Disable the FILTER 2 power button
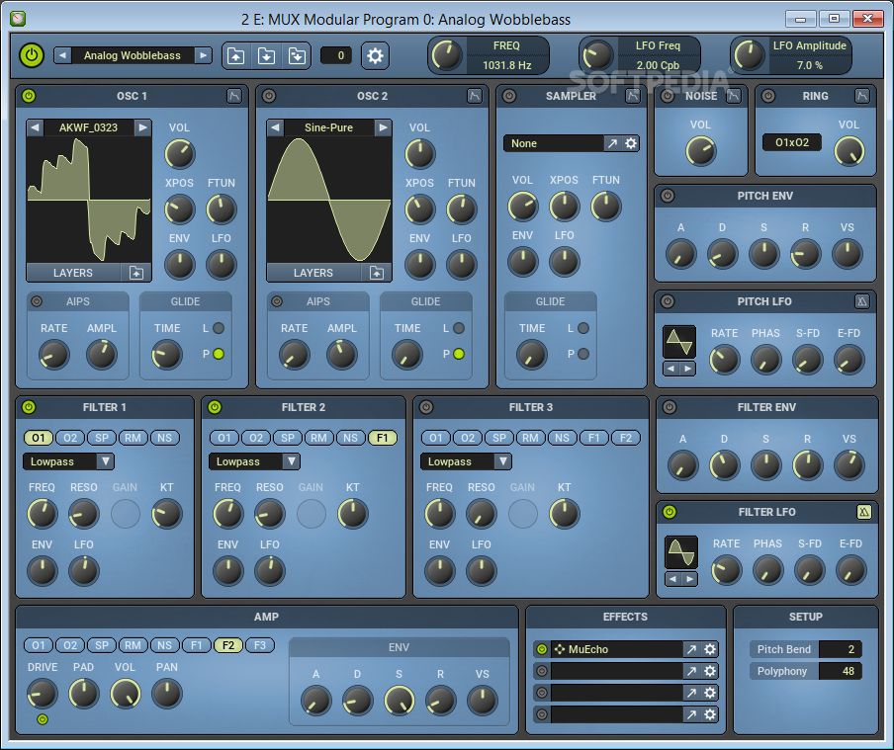The width and height of the screenshot is (894, 750). 215,407
